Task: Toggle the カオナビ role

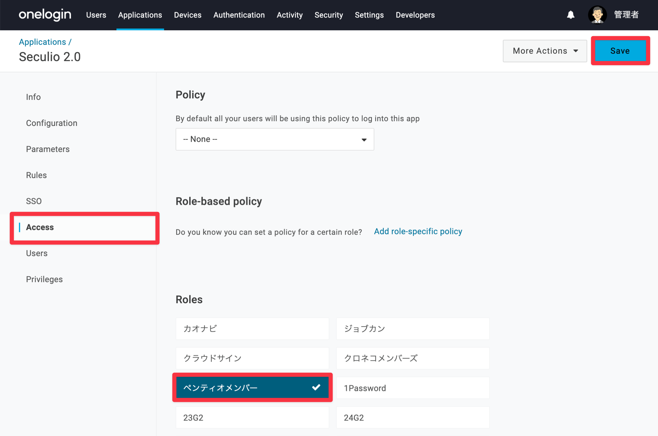Action: point(252,329)
